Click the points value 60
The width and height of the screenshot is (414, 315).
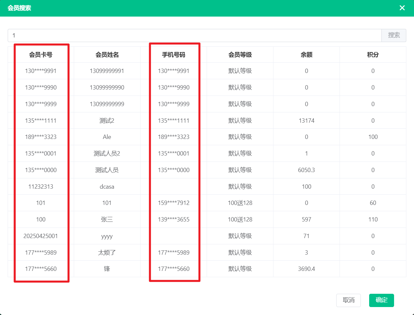coord(373,203)
